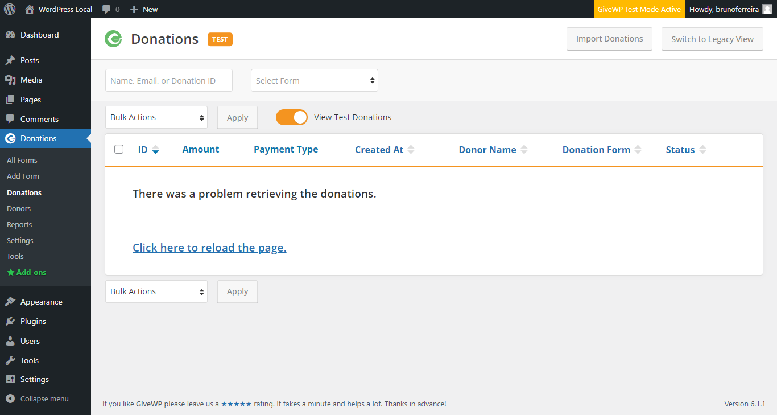The image size is (777, 415).
Task: Check the select-all checkbox in table header
Action: point(119,149)
